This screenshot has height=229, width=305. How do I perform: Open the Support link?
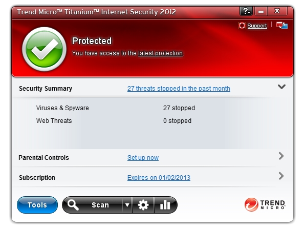pyautogui.click(x=257, y=26)
